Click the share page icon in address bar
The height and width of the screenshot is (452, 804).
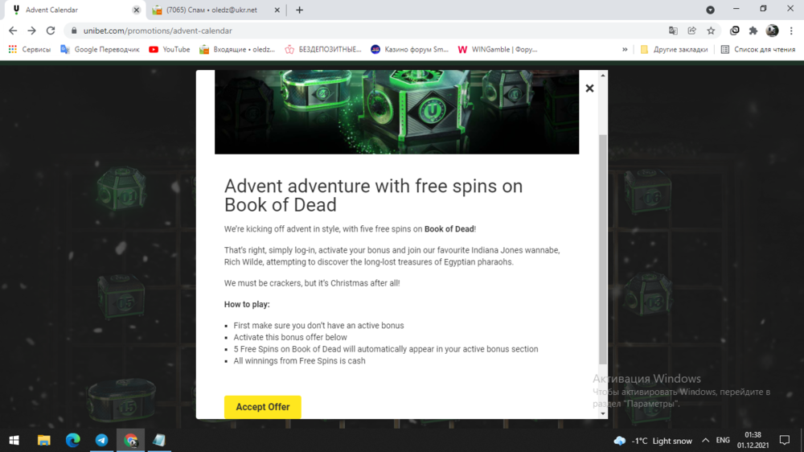click(691, 31)
